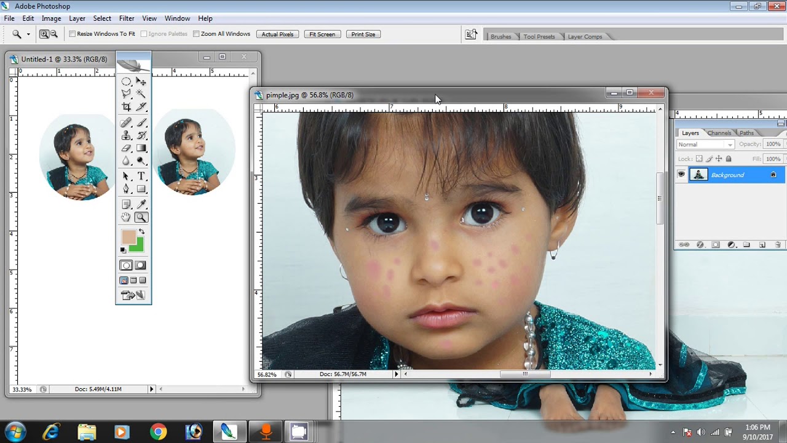Click the Delete layer trash icon
Viewport: 787px width, 443px height.
[x=778, y=245]
